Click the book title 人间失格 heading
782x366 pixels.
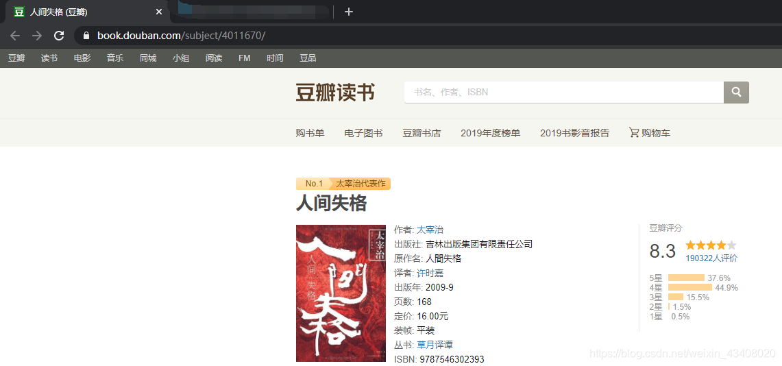point(331,203)
